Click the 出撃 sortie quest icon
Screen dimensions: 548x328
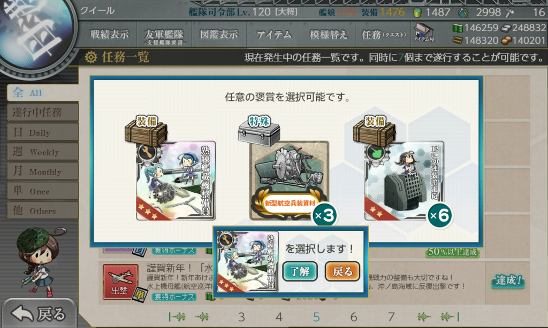[x=120, y=282]
